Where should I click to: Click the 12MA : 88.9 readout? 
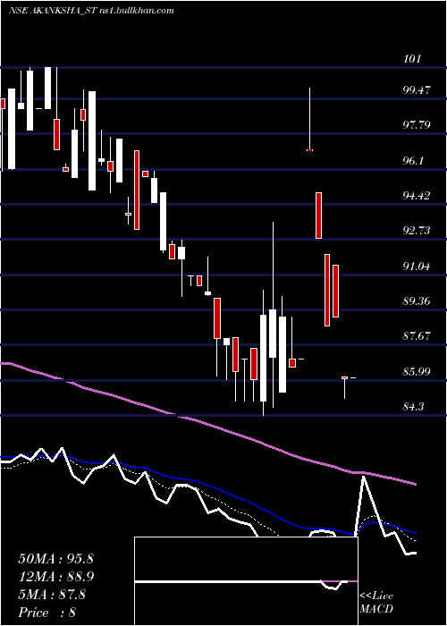pos(55,577)
